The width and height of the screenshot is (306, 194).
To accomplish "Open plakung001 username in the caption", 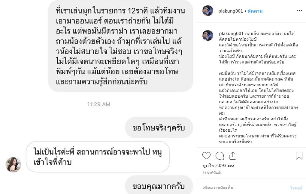I will (231, 34).
